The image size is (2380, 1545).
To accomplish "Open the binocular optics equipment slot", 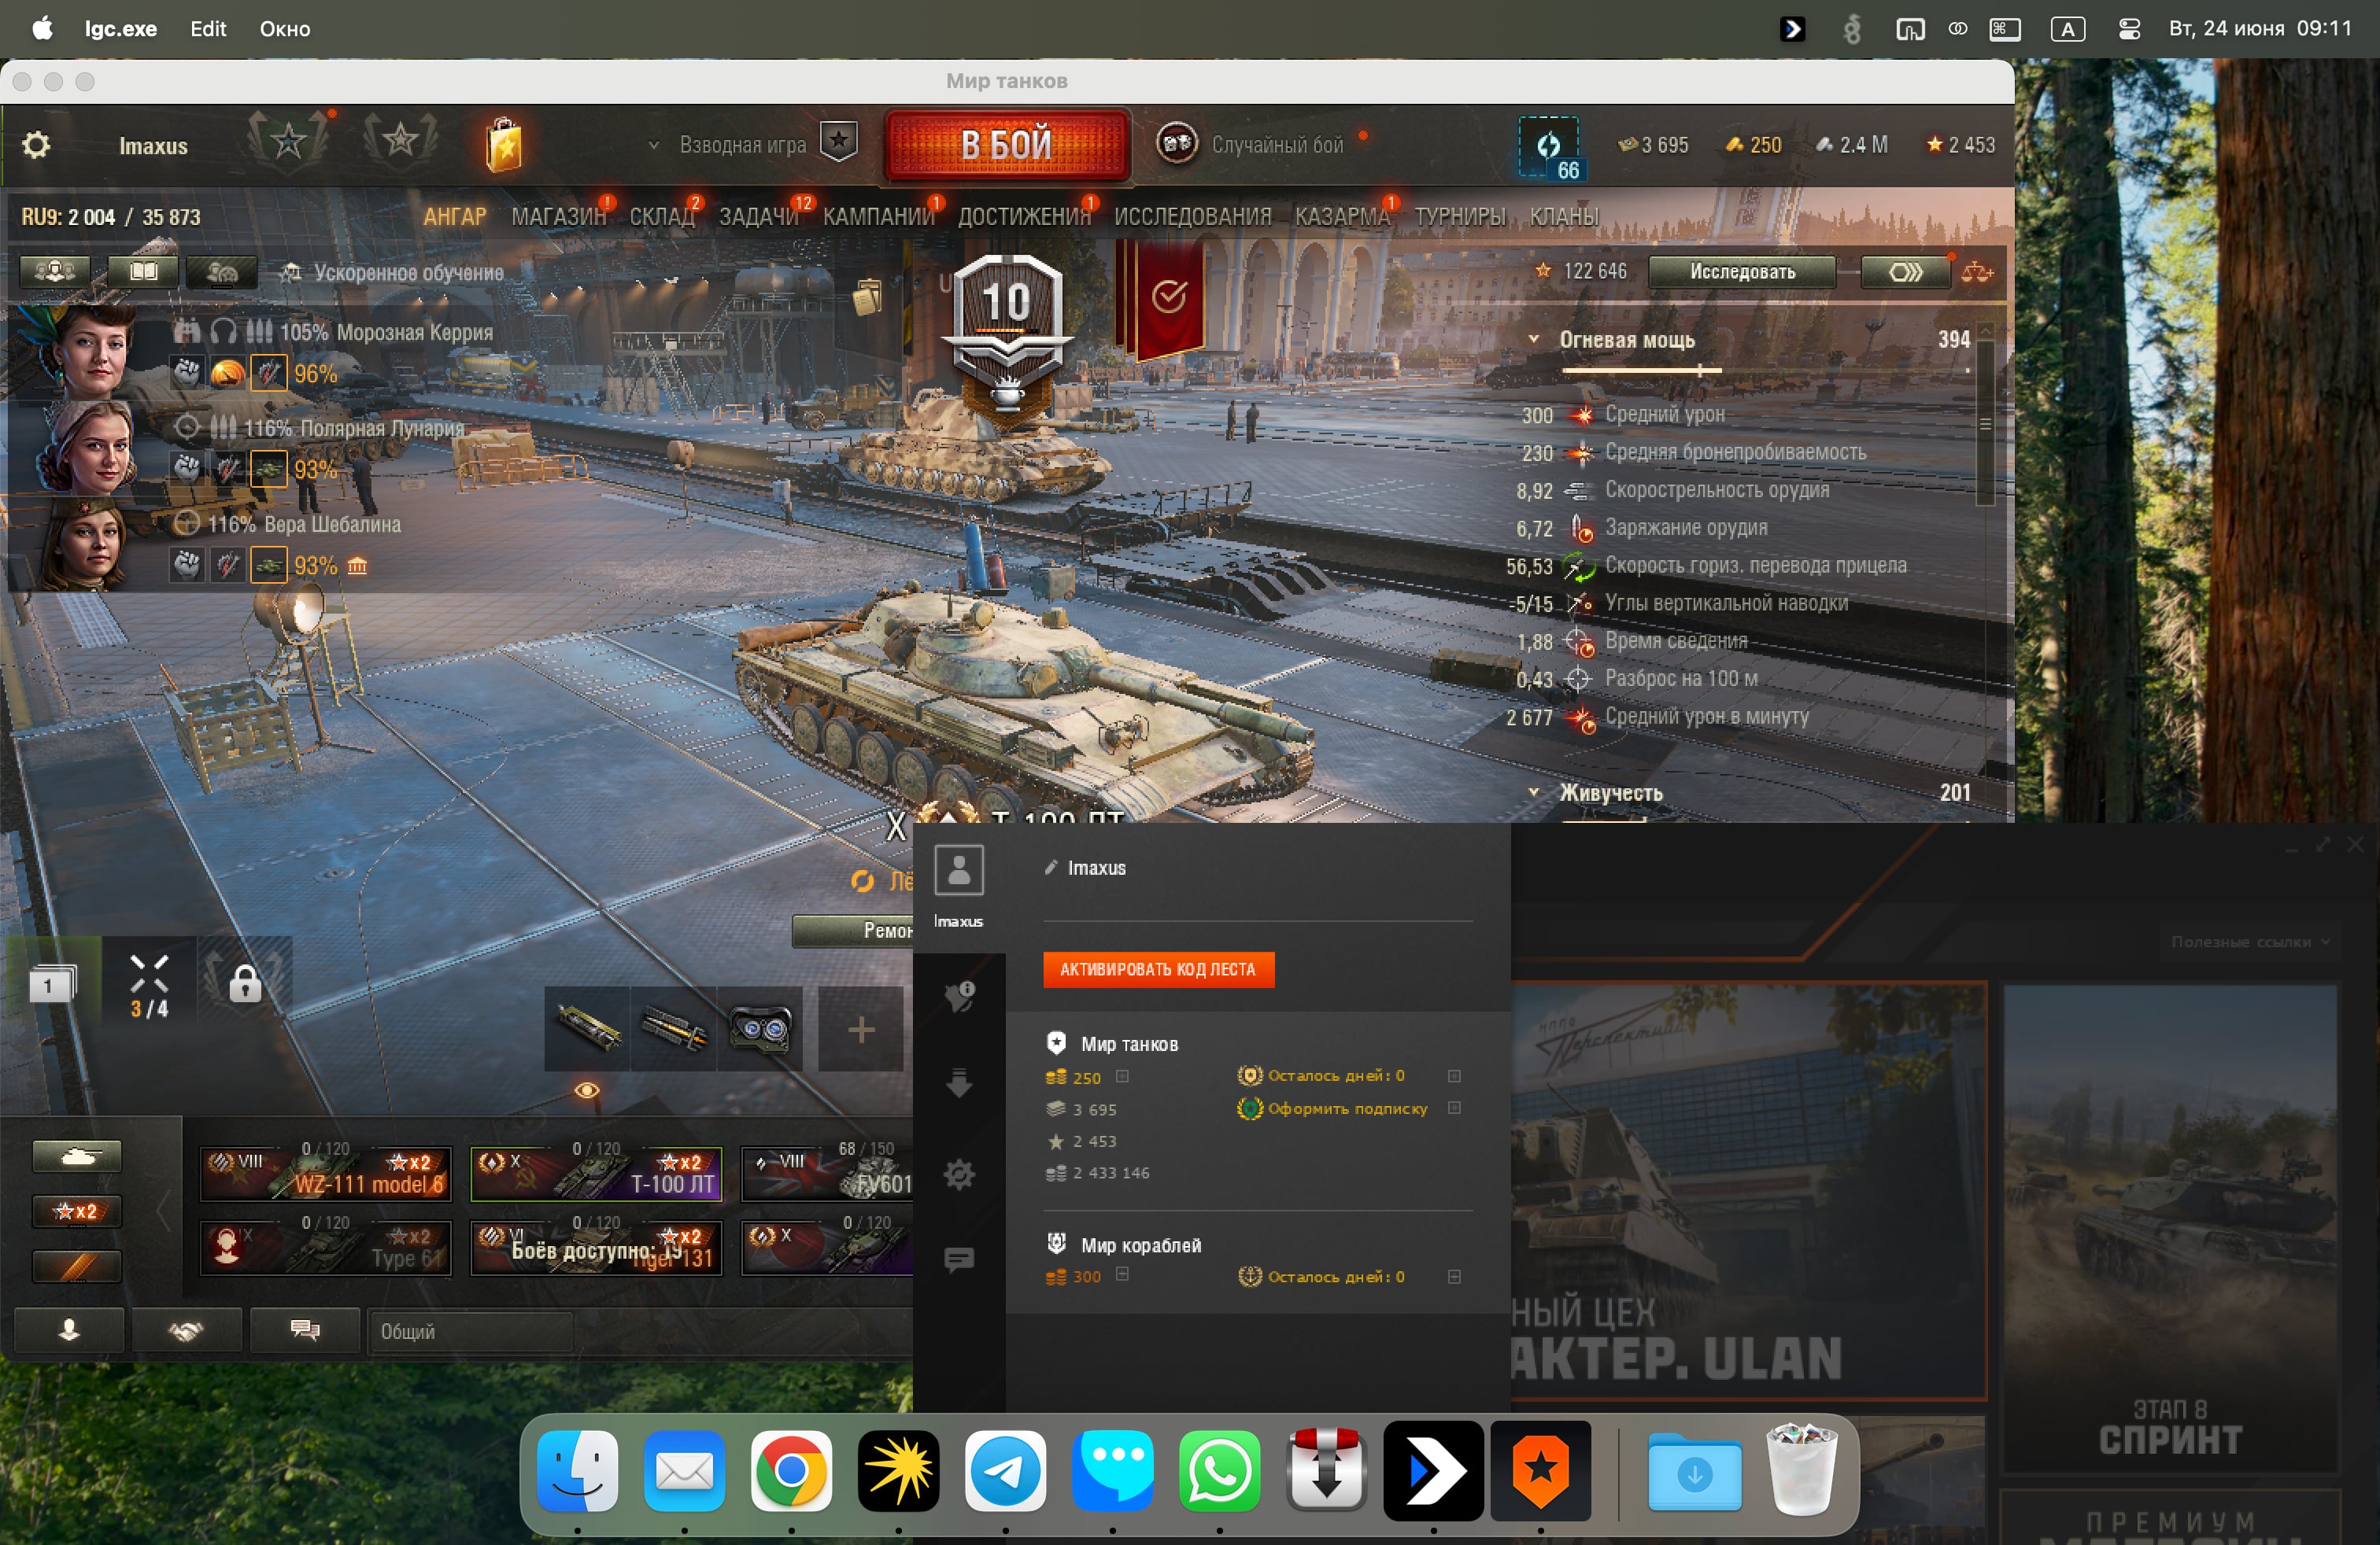I will tap(760, 1028).
